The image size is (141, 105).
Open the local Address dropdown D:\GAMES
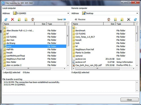[68, 13]
